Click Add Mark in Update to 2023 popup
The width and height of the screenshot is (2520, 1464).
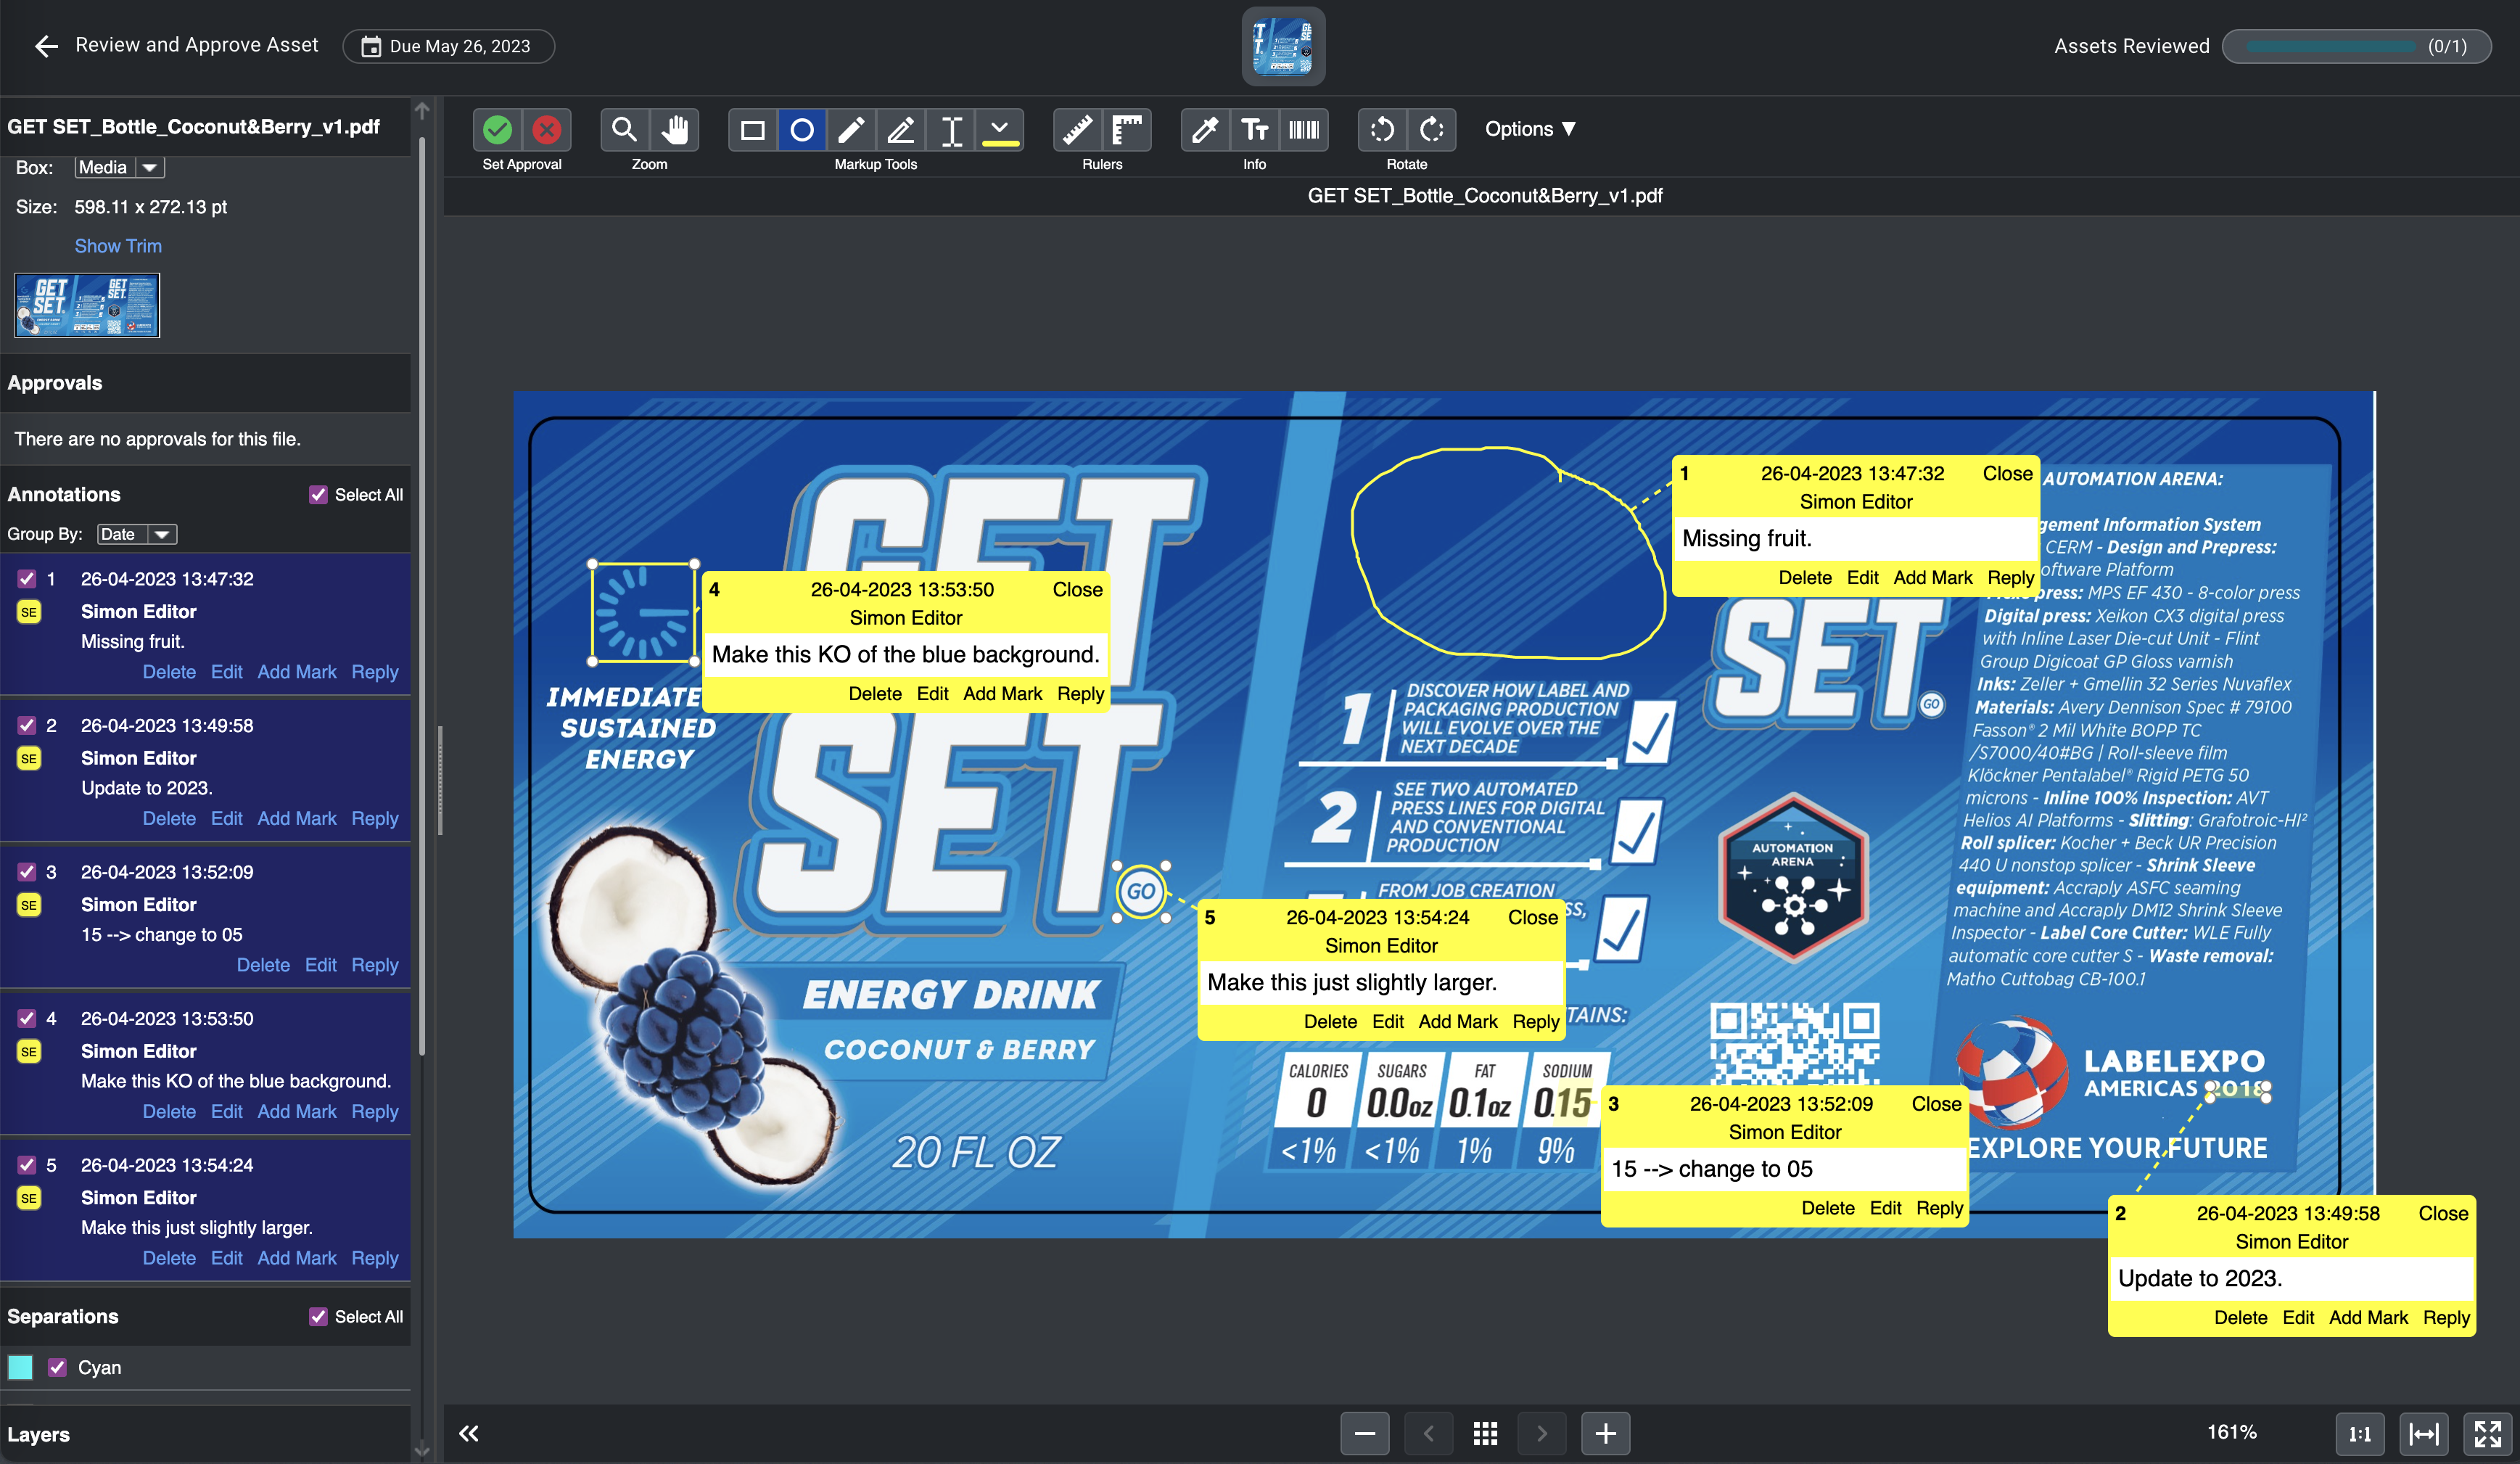[2368, 1317]
